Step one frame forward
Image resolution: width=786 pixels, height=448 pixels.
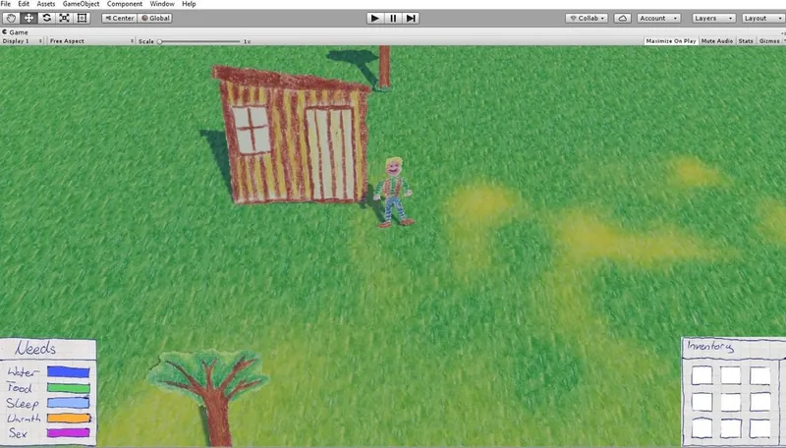(411, 18)
